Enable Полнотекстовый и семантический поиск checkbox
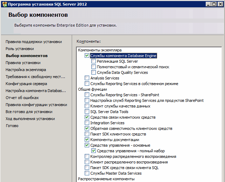Screen dimensions: 225x182 tap(93, 67)
